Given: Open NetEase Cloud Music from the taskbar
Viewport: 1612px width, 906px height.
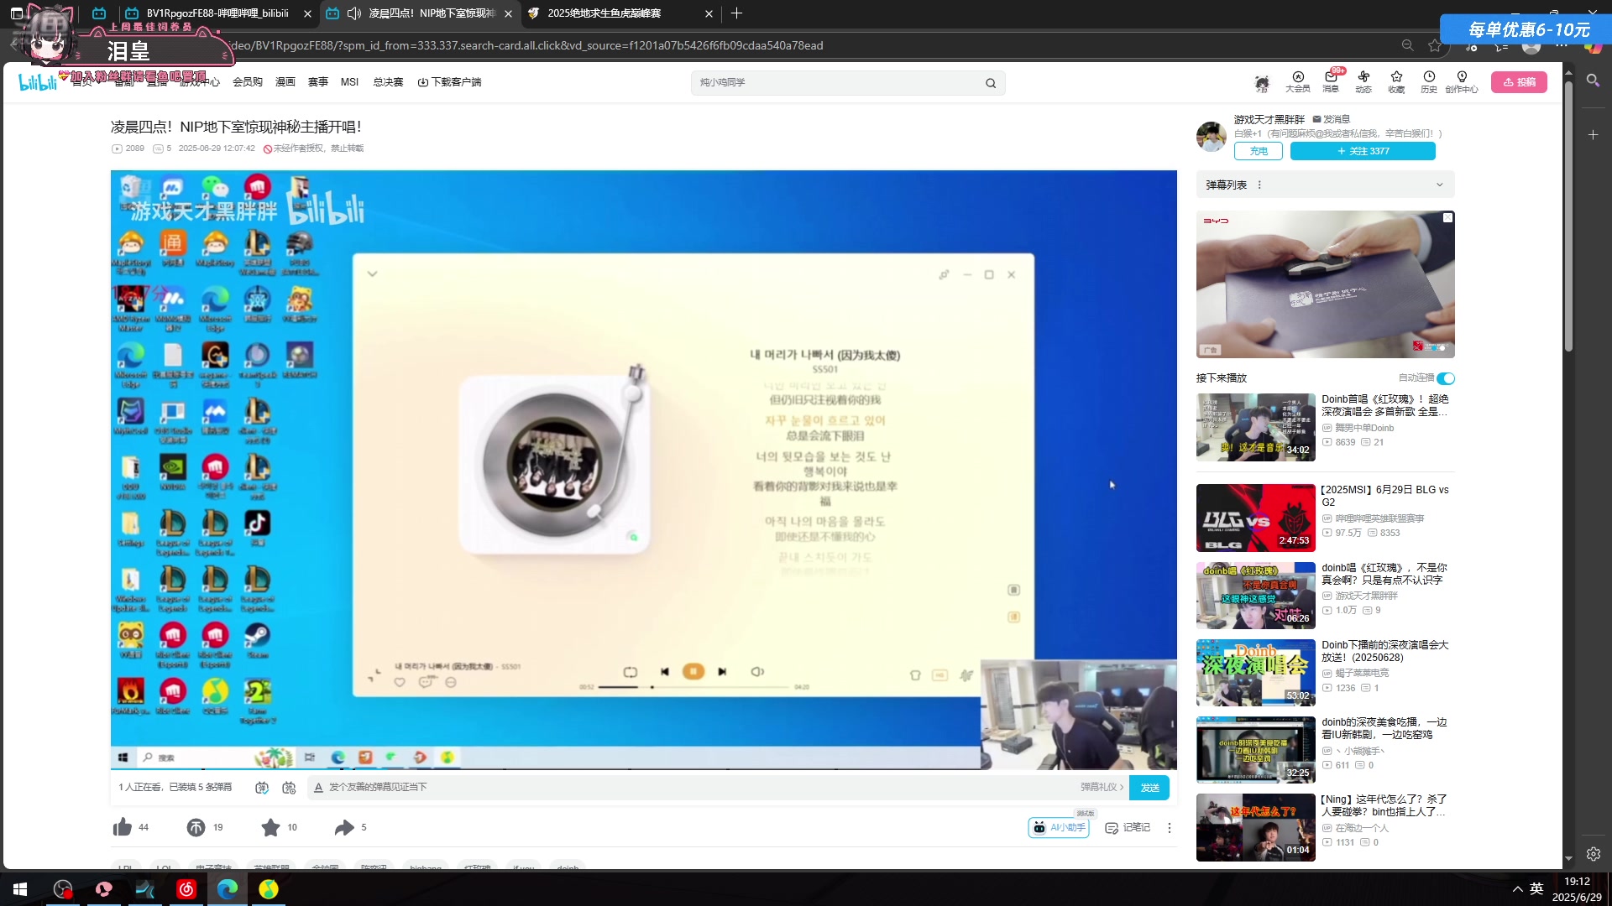Looking at the screenshot, I should point(186,889).
